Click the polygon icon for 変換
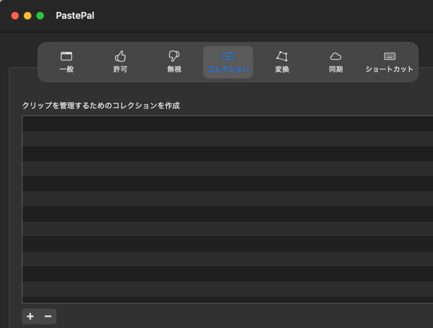The width and height of the screenshot is (433, 328). click(282, 56)
